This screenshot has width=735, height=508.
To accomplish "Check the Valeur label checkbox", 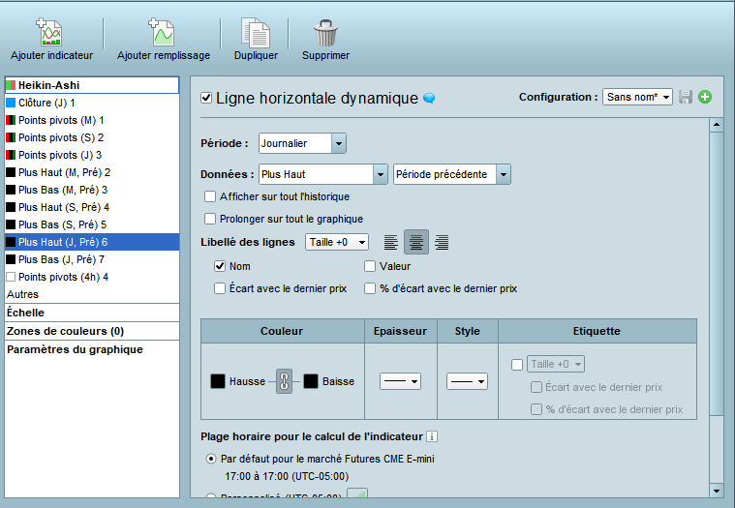I will [x=370, y=266].
